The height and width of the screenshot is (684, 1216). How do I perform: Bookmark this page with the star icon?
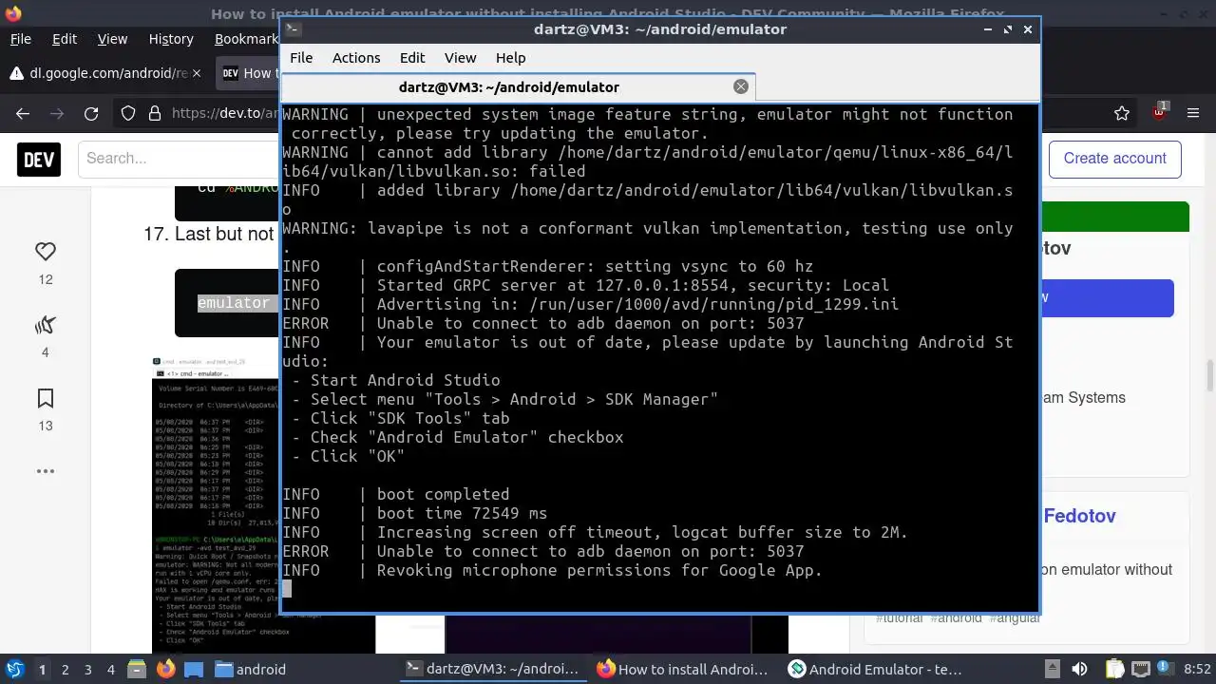[x=1122, y=114]
